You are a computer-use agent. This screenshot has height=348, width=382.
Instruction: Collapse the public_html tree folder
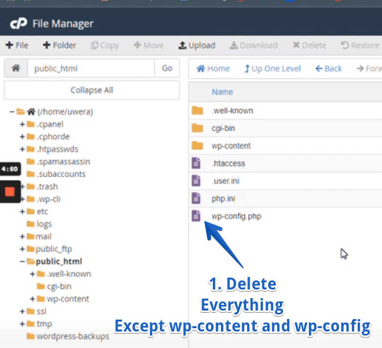[x=22, y=262]
